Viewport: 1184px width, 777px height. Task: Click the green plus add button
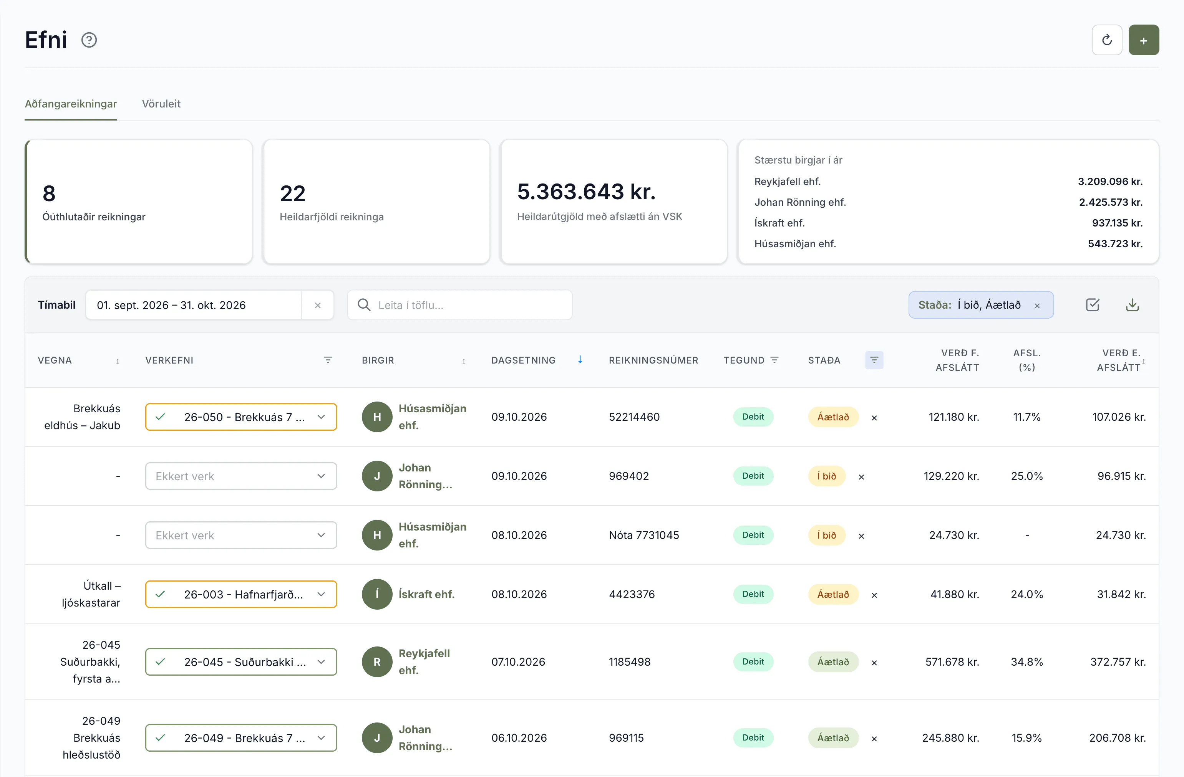point(1144,40)
